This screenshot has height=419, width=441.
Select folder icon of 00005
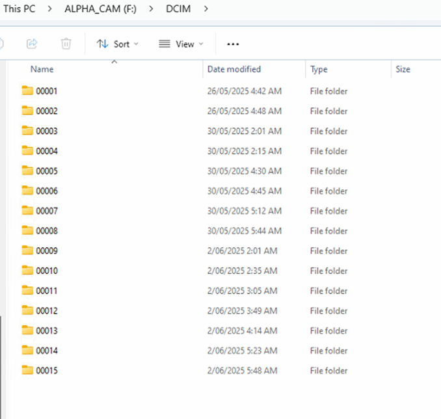(27, 170)
